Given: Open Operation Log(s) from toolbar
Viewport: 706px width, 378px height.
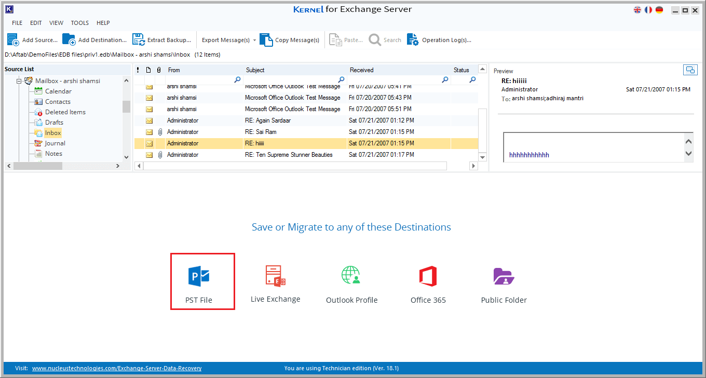Looking at the screenshot, I should point(439,40).
